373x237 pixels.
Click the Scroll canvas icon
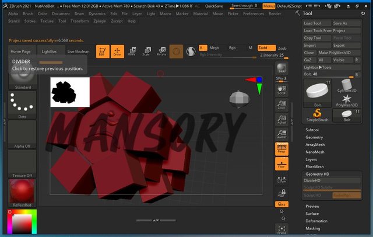coord(282,88)
